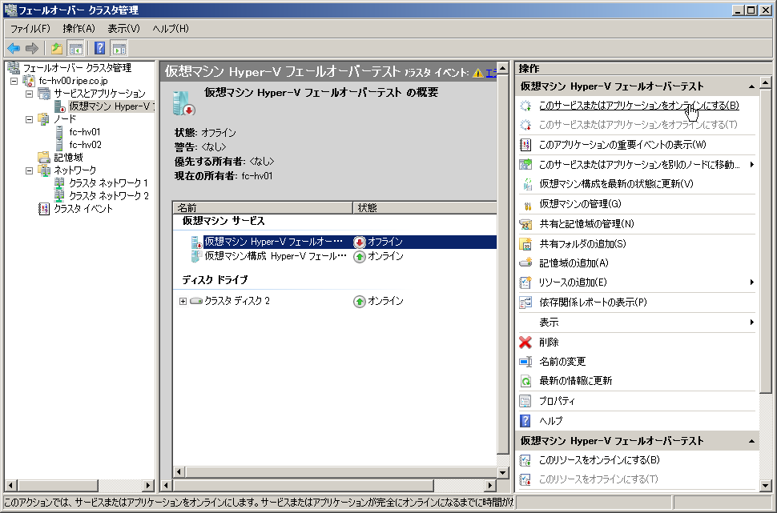The height and width of the screenshot is (513, 777).
Task: Collapse the first 仮想マシン Hyper-V フェールオーバーテスト actions section
Action: (x=751, y=86)
